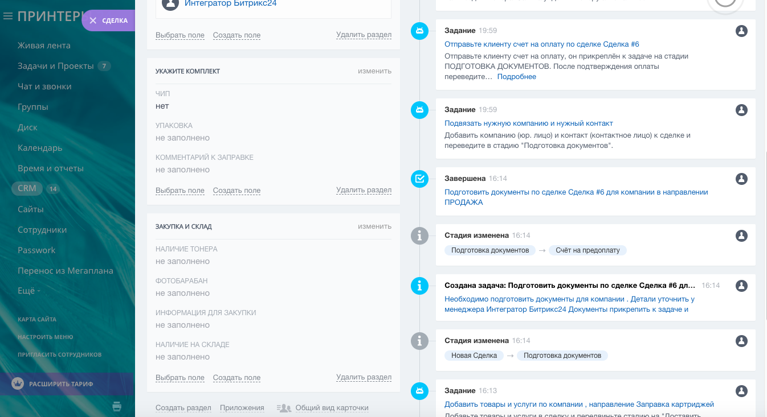767x417 pixels.
Task: Click изменить for ЗАКУПКА И СКЛАД section
Action: coord(374,226)
